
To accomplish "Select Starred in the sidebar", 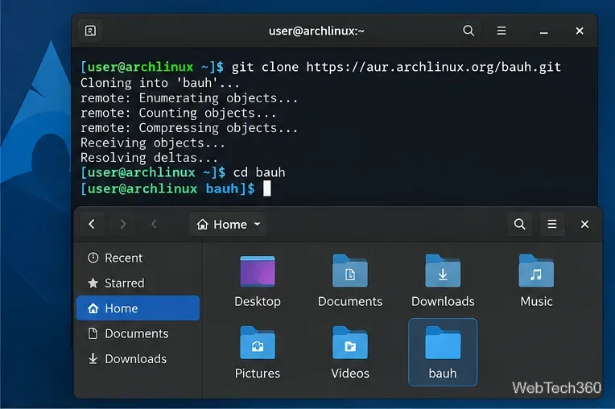I will pos(138,283).
